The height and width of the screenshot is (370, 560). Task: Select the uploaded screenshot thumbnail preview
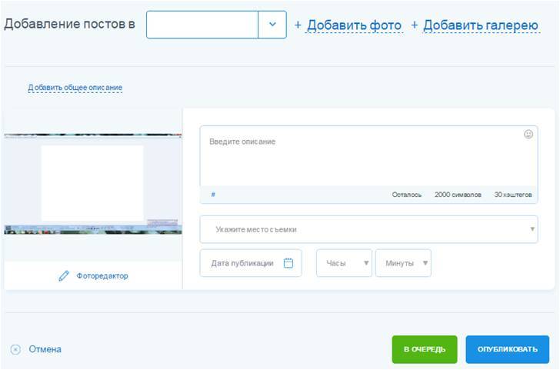tap(92, 183)
